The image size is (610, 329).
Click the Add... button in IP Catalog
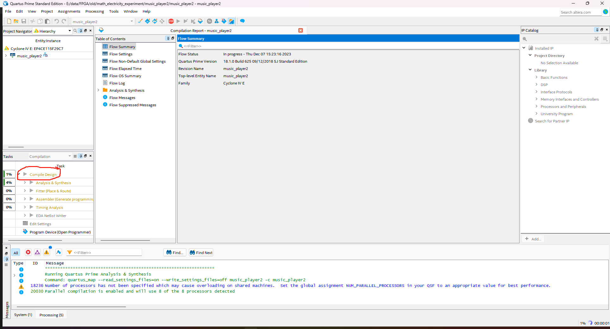coord(533,239)
